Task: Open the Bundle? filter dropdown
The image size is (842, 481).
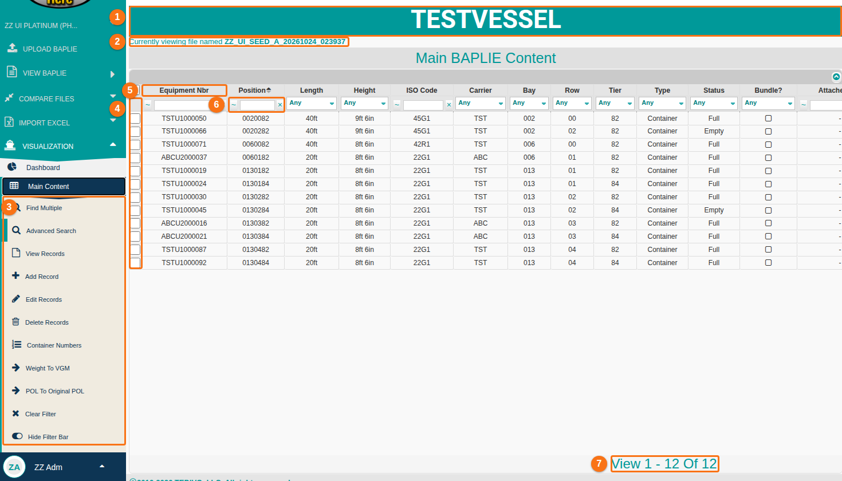Action: [x=768, y=103]
